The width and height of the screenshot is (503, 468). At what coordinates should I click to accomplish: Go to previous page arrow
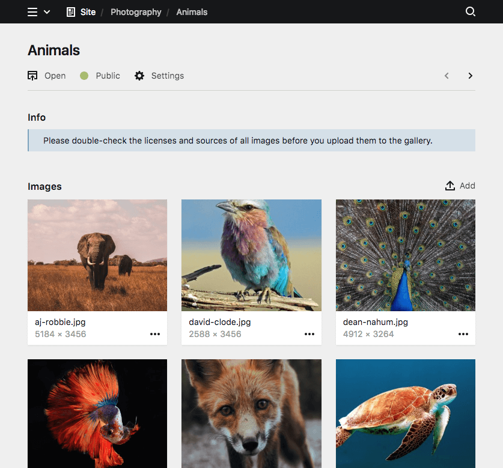[447, 76]
